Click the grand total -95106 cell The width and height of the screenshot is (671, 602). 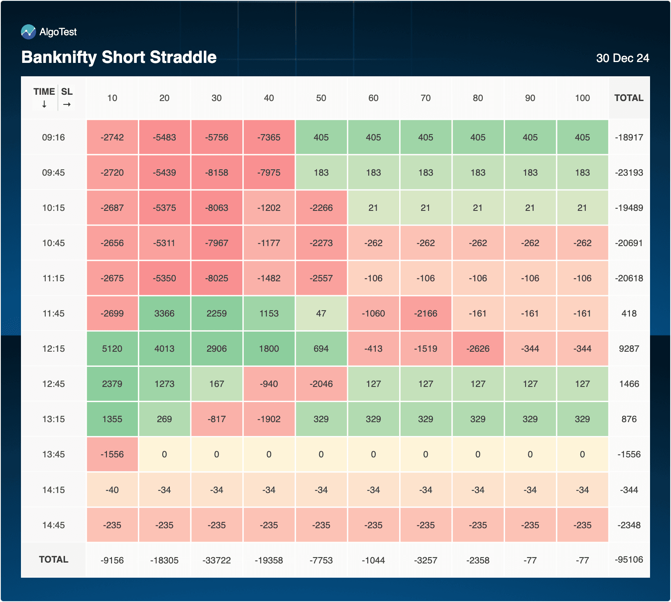629,560
